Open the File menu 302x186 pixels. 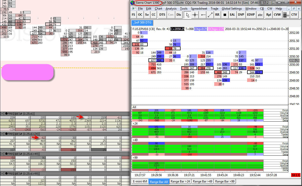tap(140, 9)
